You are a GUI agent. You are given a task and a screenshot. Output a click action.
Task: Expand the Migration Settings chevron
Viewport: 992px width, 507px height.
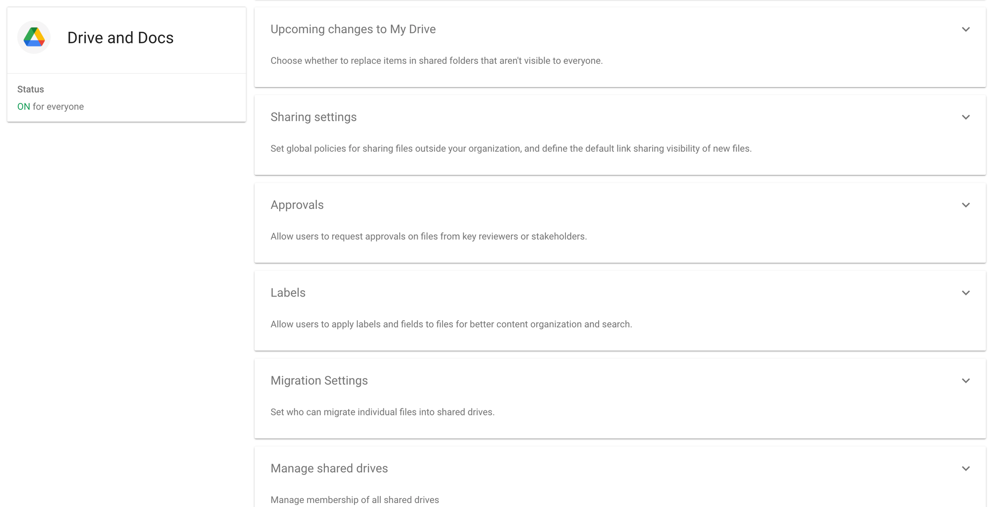pos(965,381)
